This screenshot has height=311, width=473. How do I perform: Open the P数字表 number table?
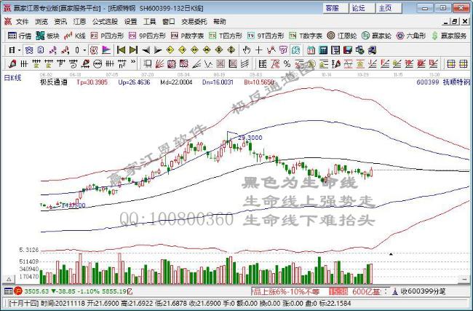coord(187,36)
